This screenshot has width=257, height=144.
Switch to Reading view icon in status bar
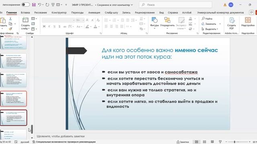(212, 142)
